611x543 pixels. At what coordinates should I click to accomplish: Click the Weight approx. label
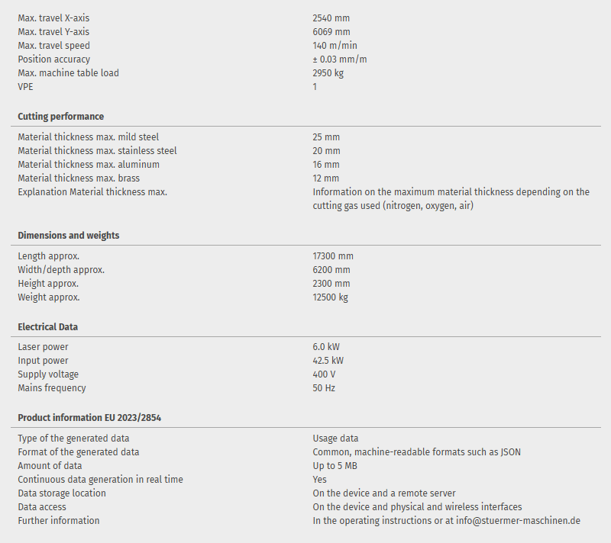click(49, 297)
